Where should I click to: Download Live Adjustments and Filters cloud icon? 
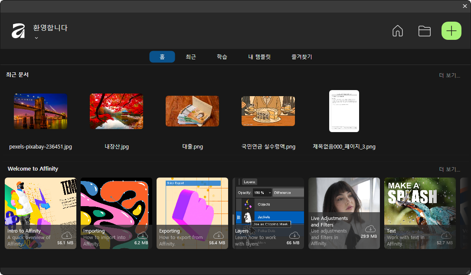[x=370, y=229]
